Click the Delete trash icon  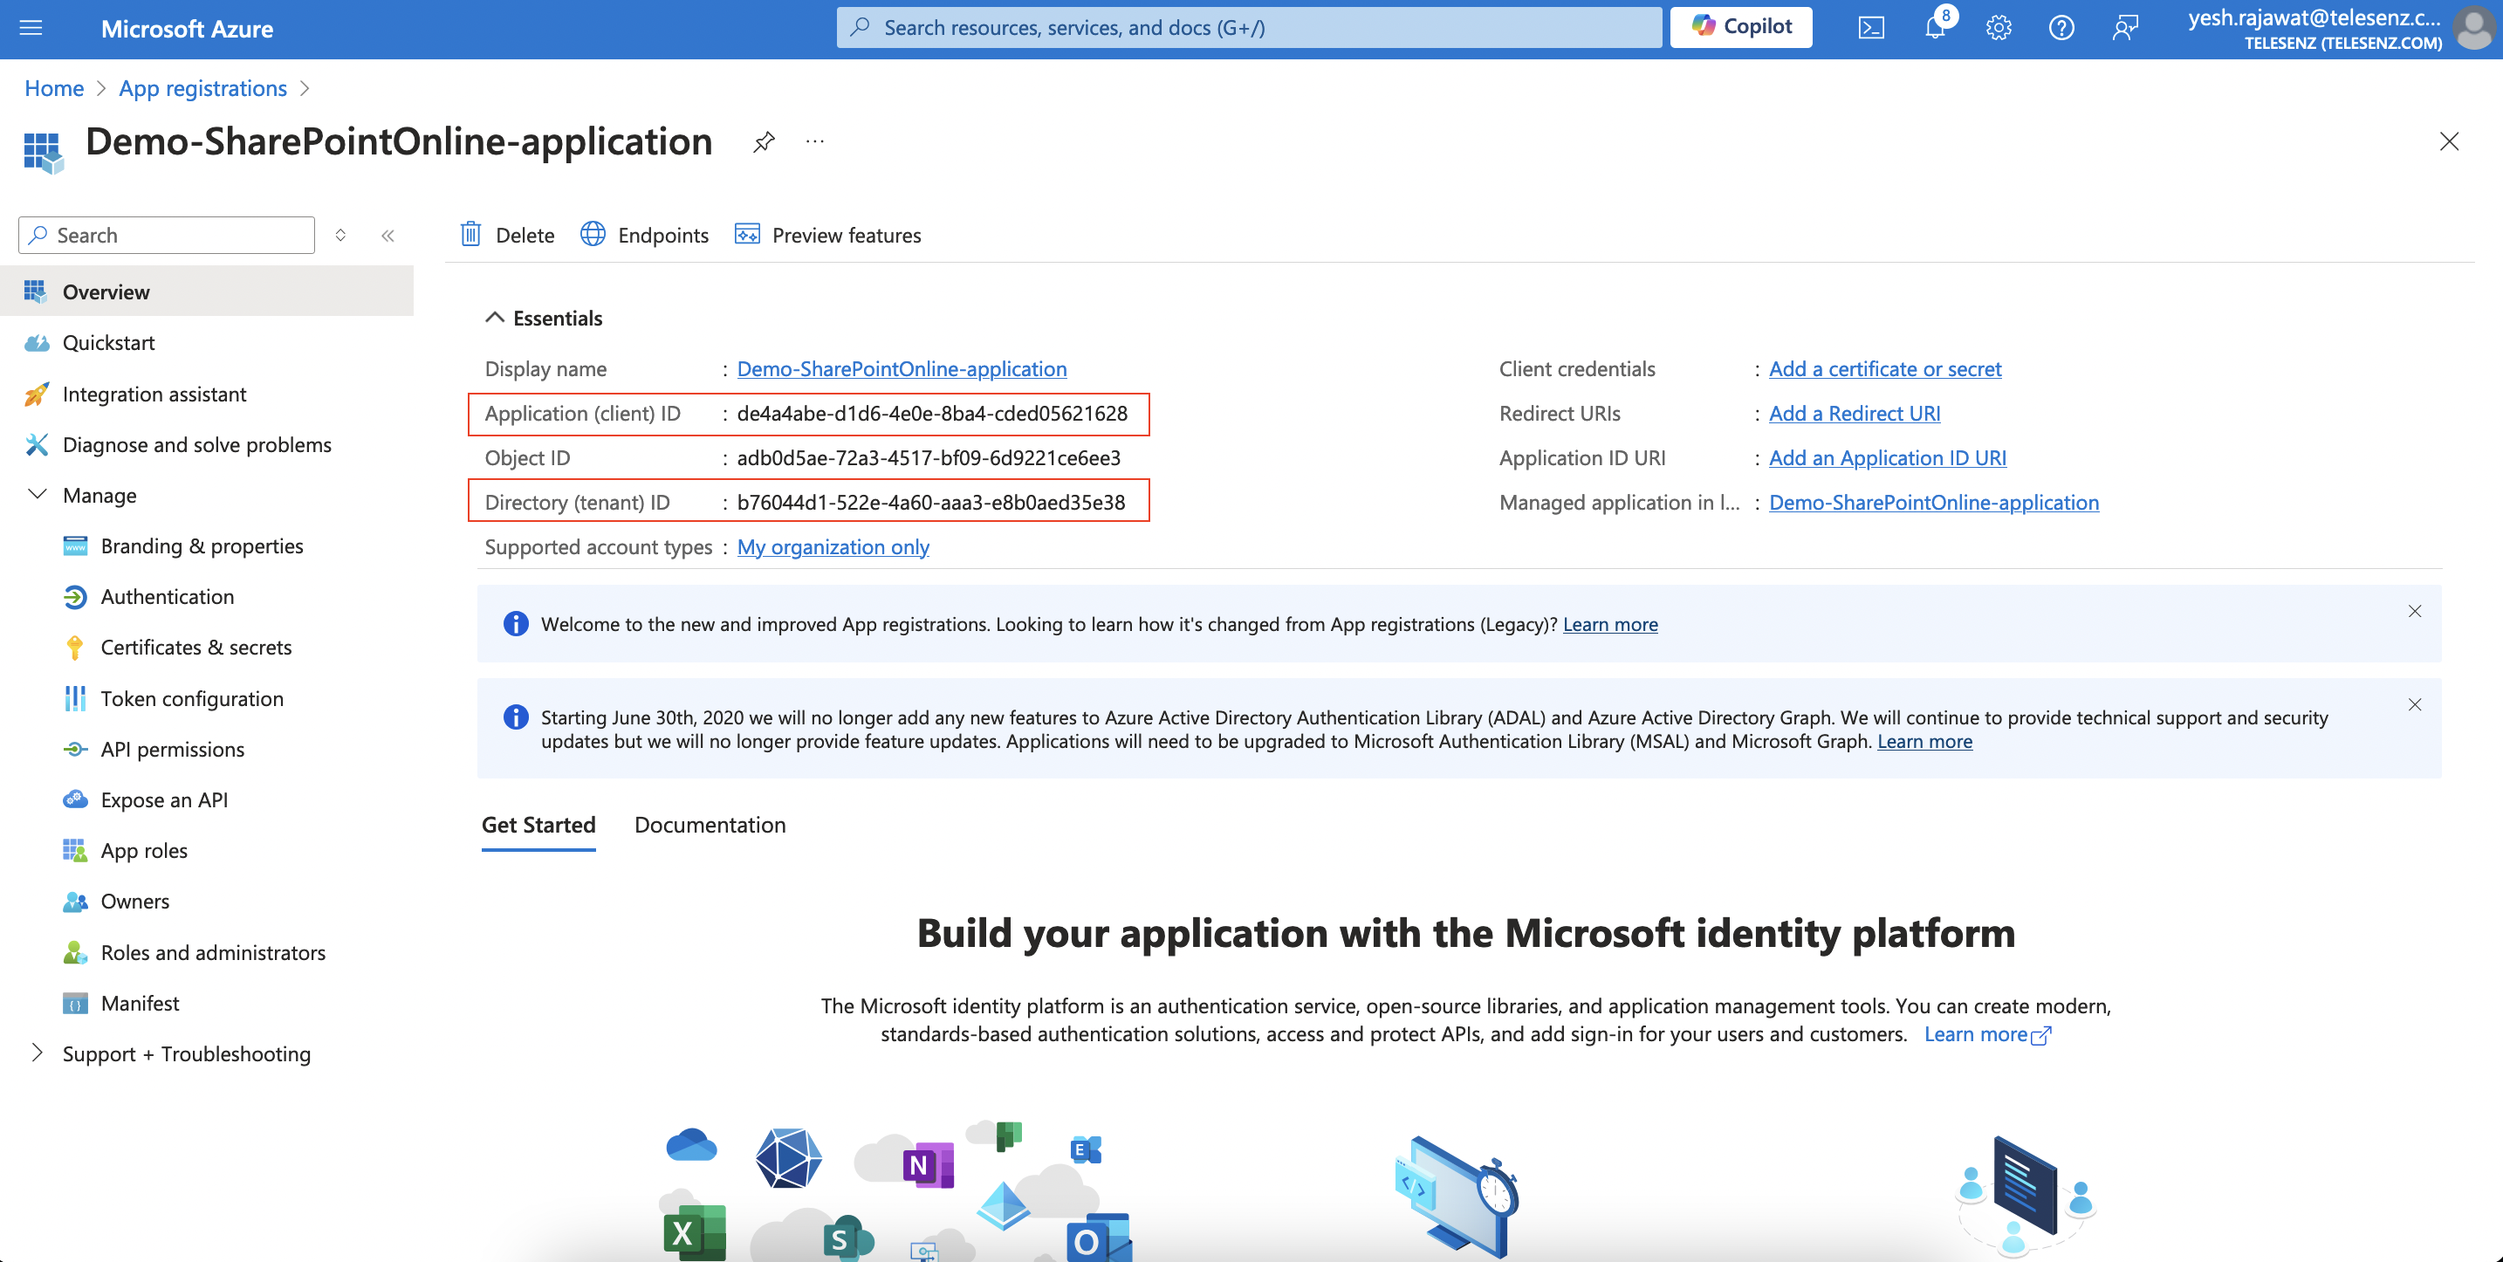click(x=470, y=234)
